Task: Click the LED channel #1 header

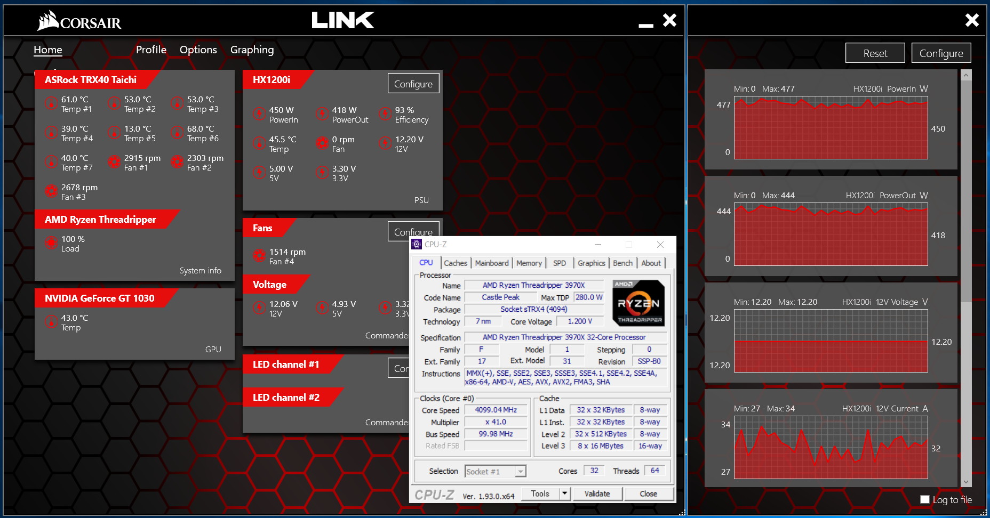Action: [292, 364]
